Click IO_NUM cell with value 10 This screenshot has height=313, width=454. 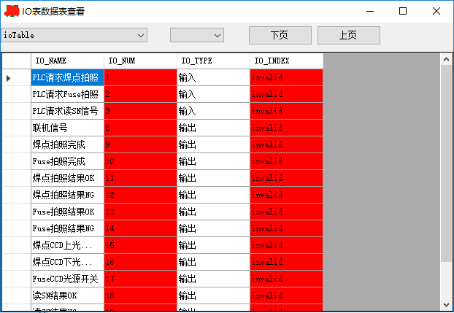coord(140,161)
